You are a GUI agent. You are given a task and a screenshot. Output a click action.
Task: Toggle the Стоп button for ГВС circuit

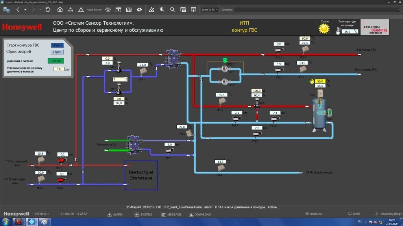pos(57,45)
